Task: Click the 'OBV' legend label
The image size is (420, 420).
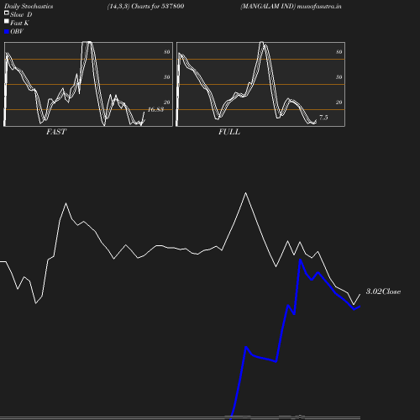Action: click(x=17, y=32)
